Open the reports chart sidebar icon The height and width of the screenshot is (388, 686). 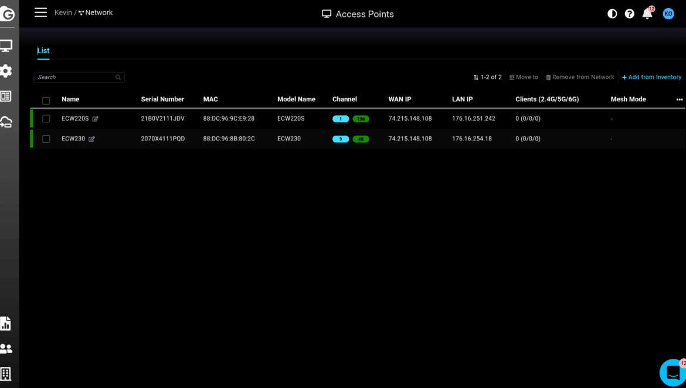click(5, 324)
